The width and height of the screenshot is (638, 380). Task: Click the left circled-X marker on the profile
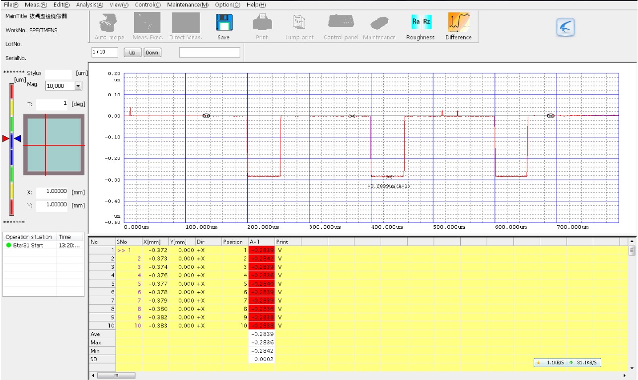pos(207,116)
